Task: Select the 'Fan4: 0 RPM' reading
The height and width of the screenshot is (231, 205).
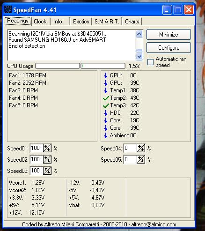Action: click(23, 98)
